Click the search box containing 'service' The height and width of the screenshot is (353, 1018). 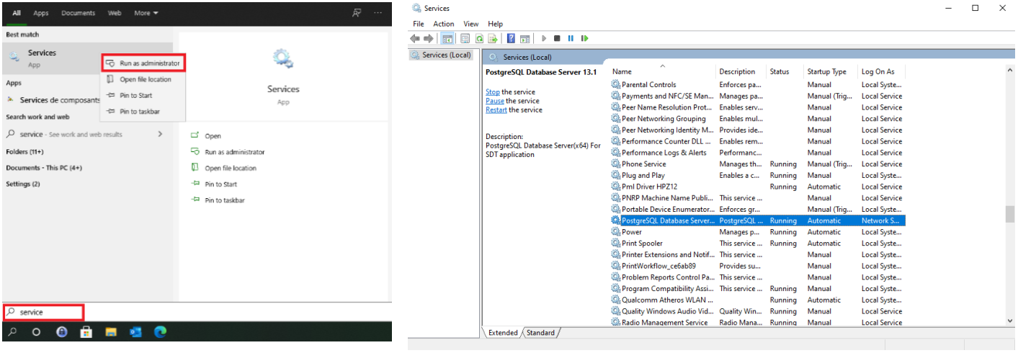[x=43, y=313]
